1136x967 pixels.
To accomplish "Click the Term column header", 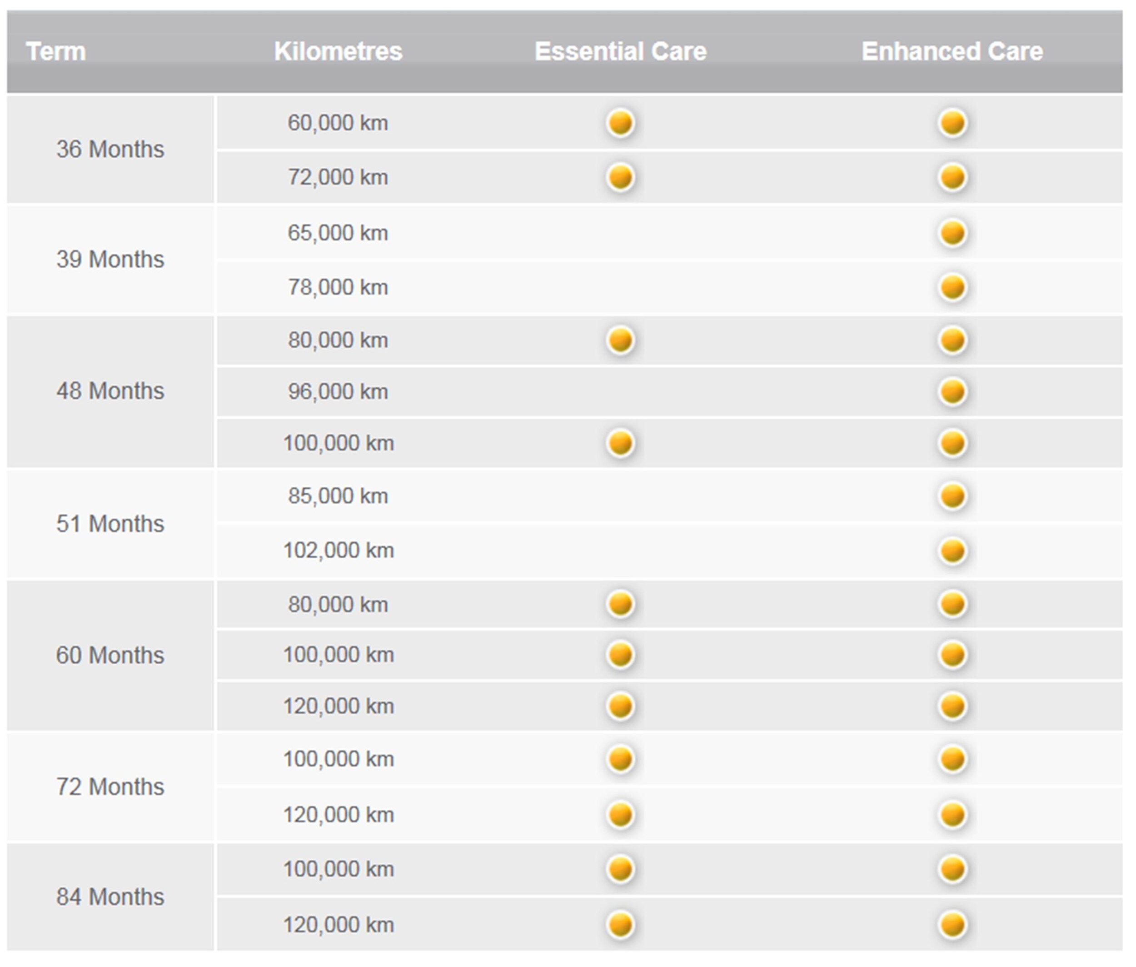I will coord(56,51).
